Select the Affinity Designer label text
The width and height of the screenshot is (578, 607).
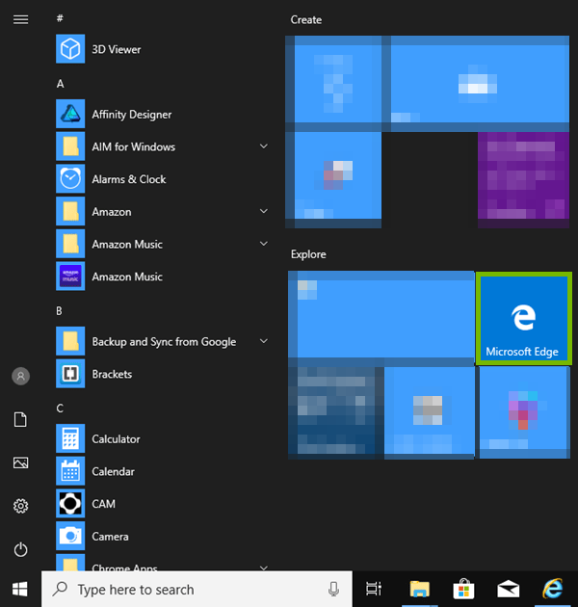(x=132, y=115)
